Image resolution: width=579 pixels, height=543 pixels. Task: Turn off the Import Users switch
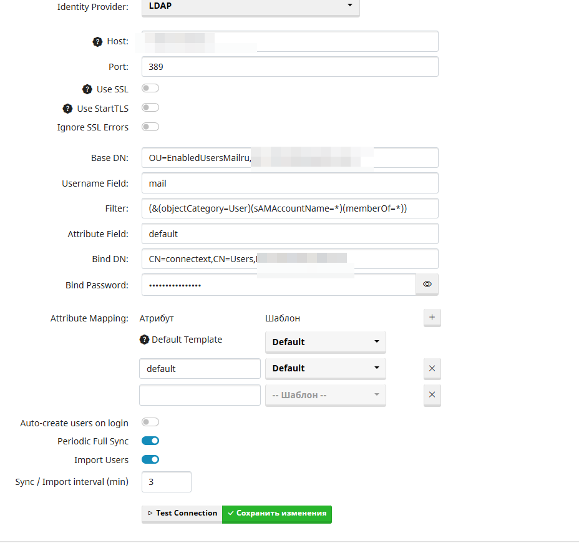coord(150,460)
